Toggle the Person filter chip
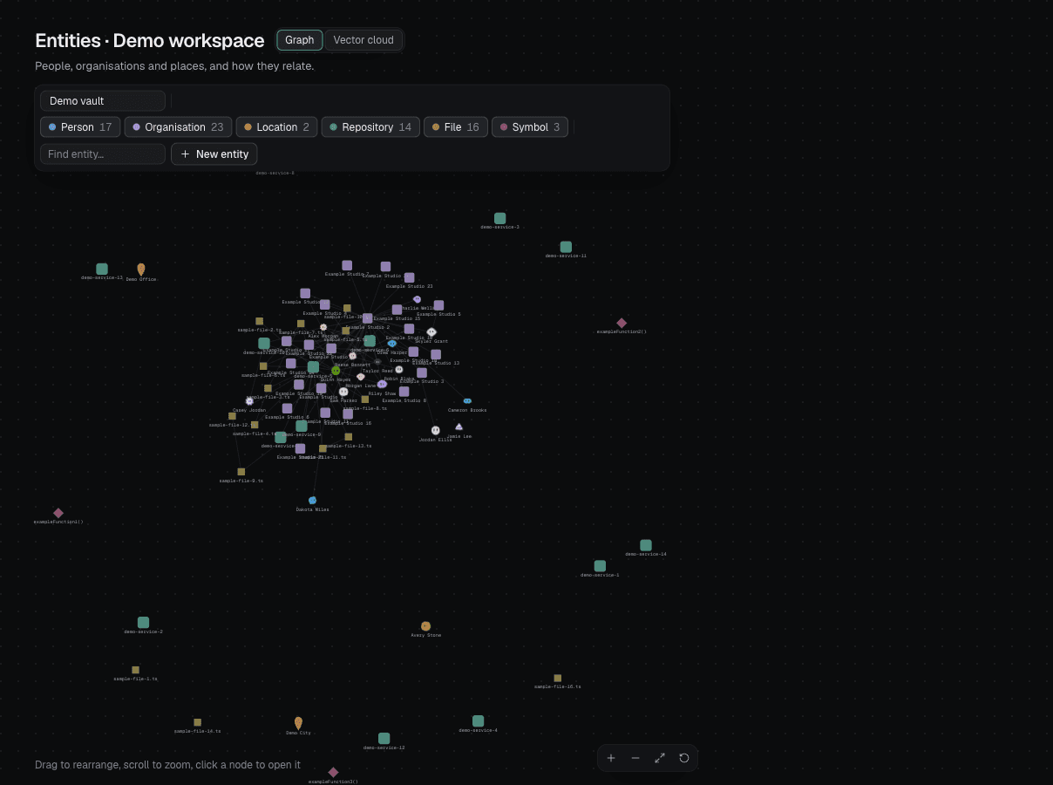Viewport: 1053px width, 785px height. (80, 127)
